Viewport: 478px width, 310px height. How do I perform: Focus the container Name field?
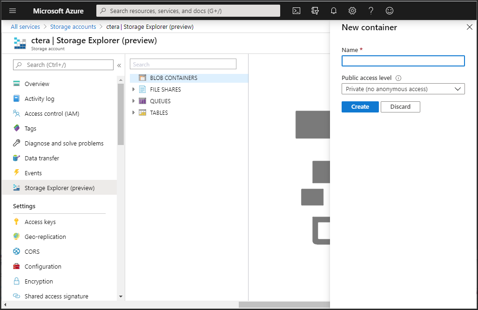(403, 61)
